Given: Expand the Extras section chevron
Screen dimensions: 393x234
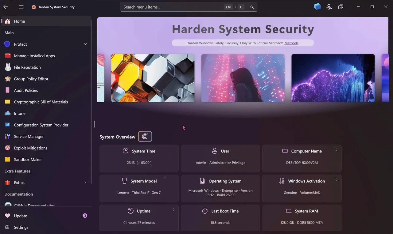Looking at the screenshot, I should tap(86, 183).
